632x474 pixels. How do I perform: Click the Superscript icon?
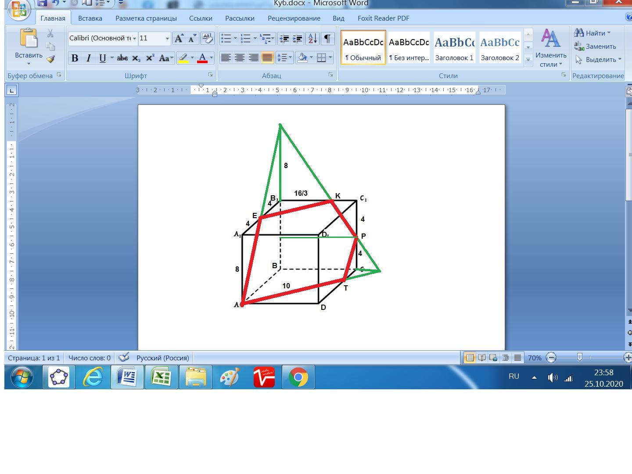pyautogui.click(x=150, y=58)
